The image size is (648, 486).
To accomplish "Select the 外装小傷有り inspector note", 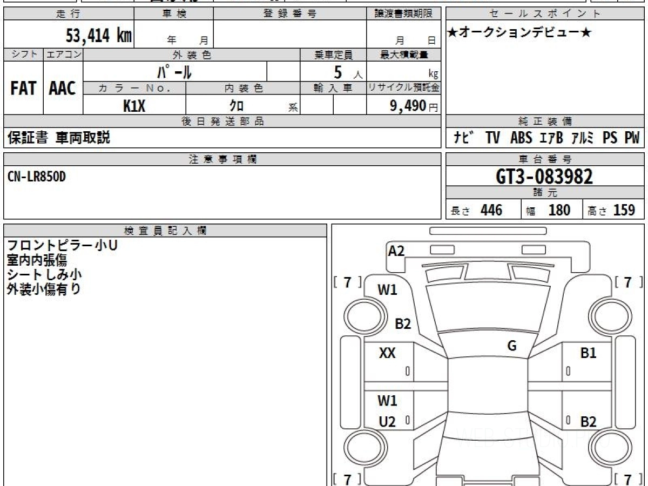I will point(44,289).
